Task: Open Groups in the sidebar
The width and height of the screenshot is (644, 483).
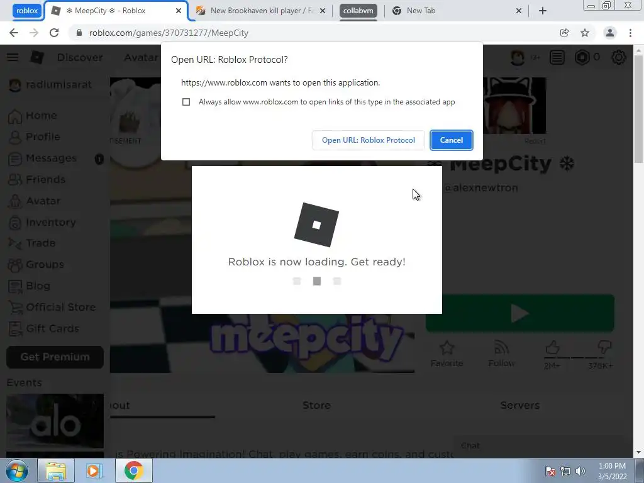Action: (36, 265)
